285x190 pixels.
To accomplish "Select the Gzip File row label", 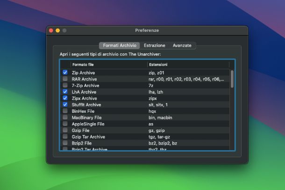I will pyautogui.click(x=80, y=131).
